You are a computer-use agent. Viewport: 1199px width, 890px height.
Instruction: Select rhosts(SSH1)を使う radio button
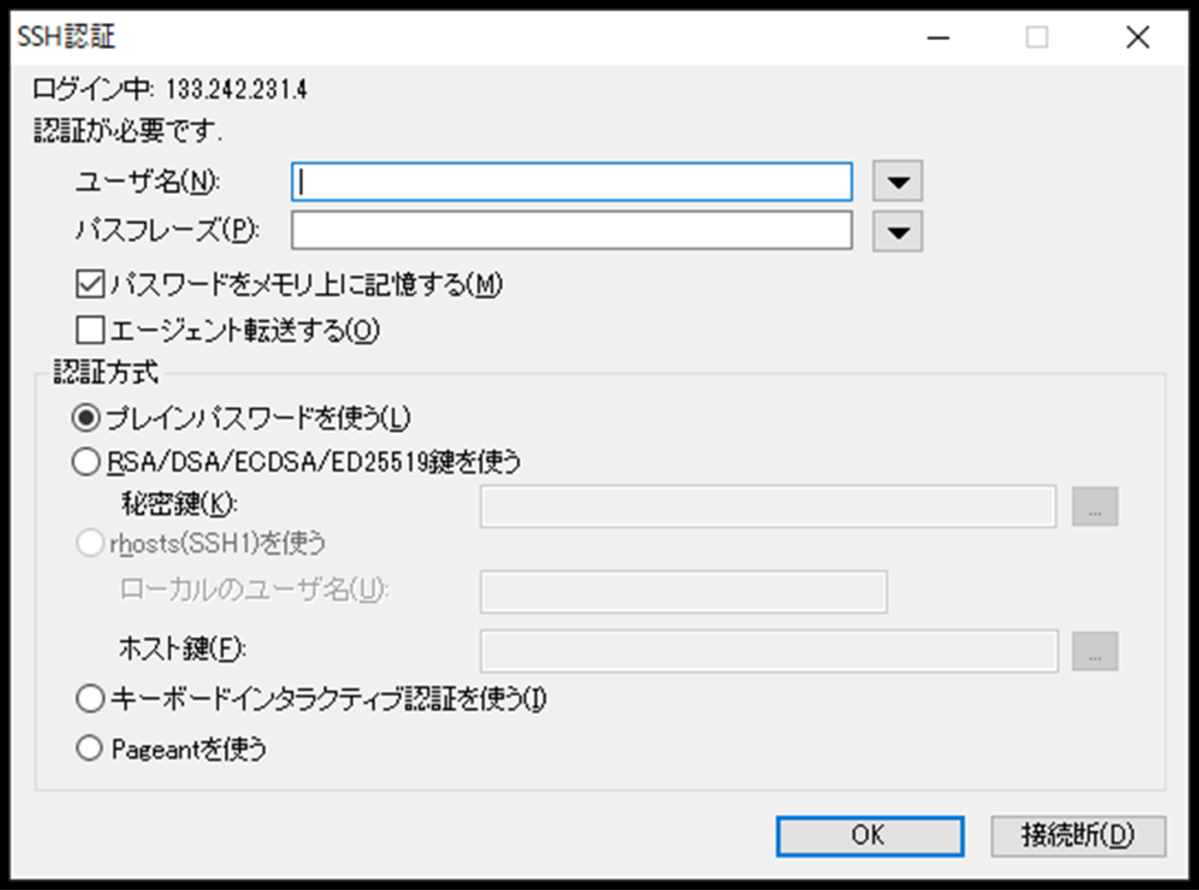[x=90, y=544]
